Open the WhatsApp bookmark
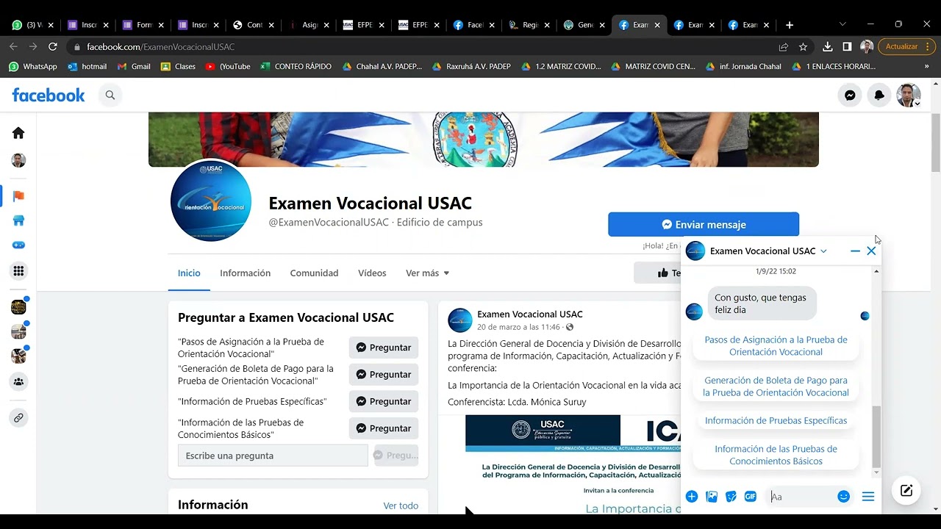The image size is (941, 529). pos(33,66)
